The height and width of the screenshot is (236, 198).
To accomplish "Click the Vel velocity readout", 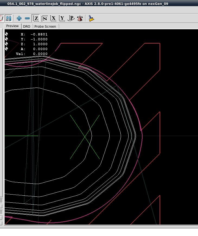I will coord(40,54).
